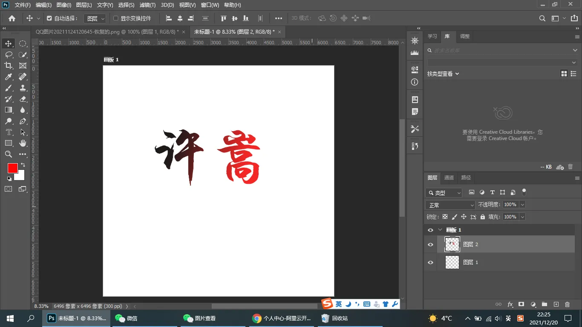Toggle lock transparent pixels checkerboard icon
582x327 pixels.
click(445, 217)
